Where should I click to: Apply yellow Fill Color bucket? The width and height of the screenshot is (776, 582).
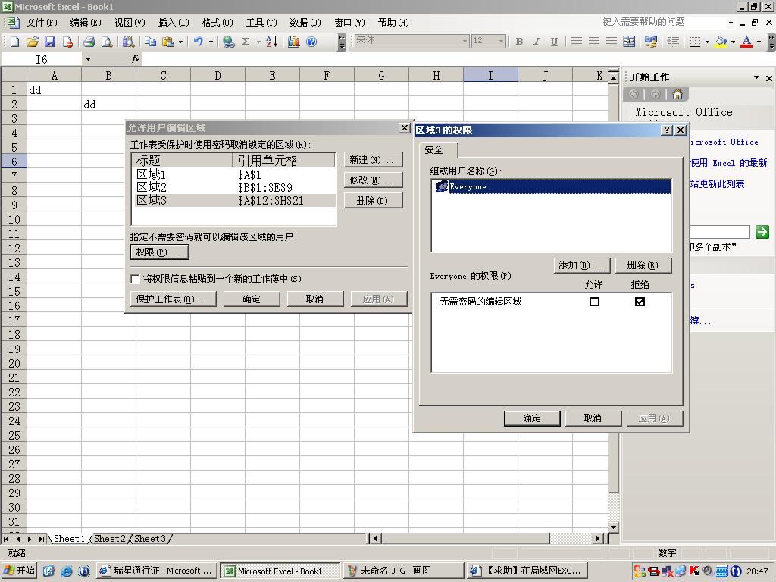(x=721, y=42)
